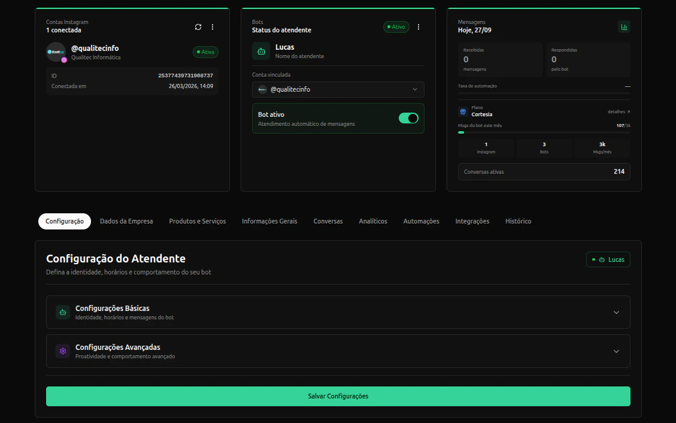The height and width of the screenshot is (423, 676).
Task: Click the monthly bot messages progress bar
Action: [544, 132]
